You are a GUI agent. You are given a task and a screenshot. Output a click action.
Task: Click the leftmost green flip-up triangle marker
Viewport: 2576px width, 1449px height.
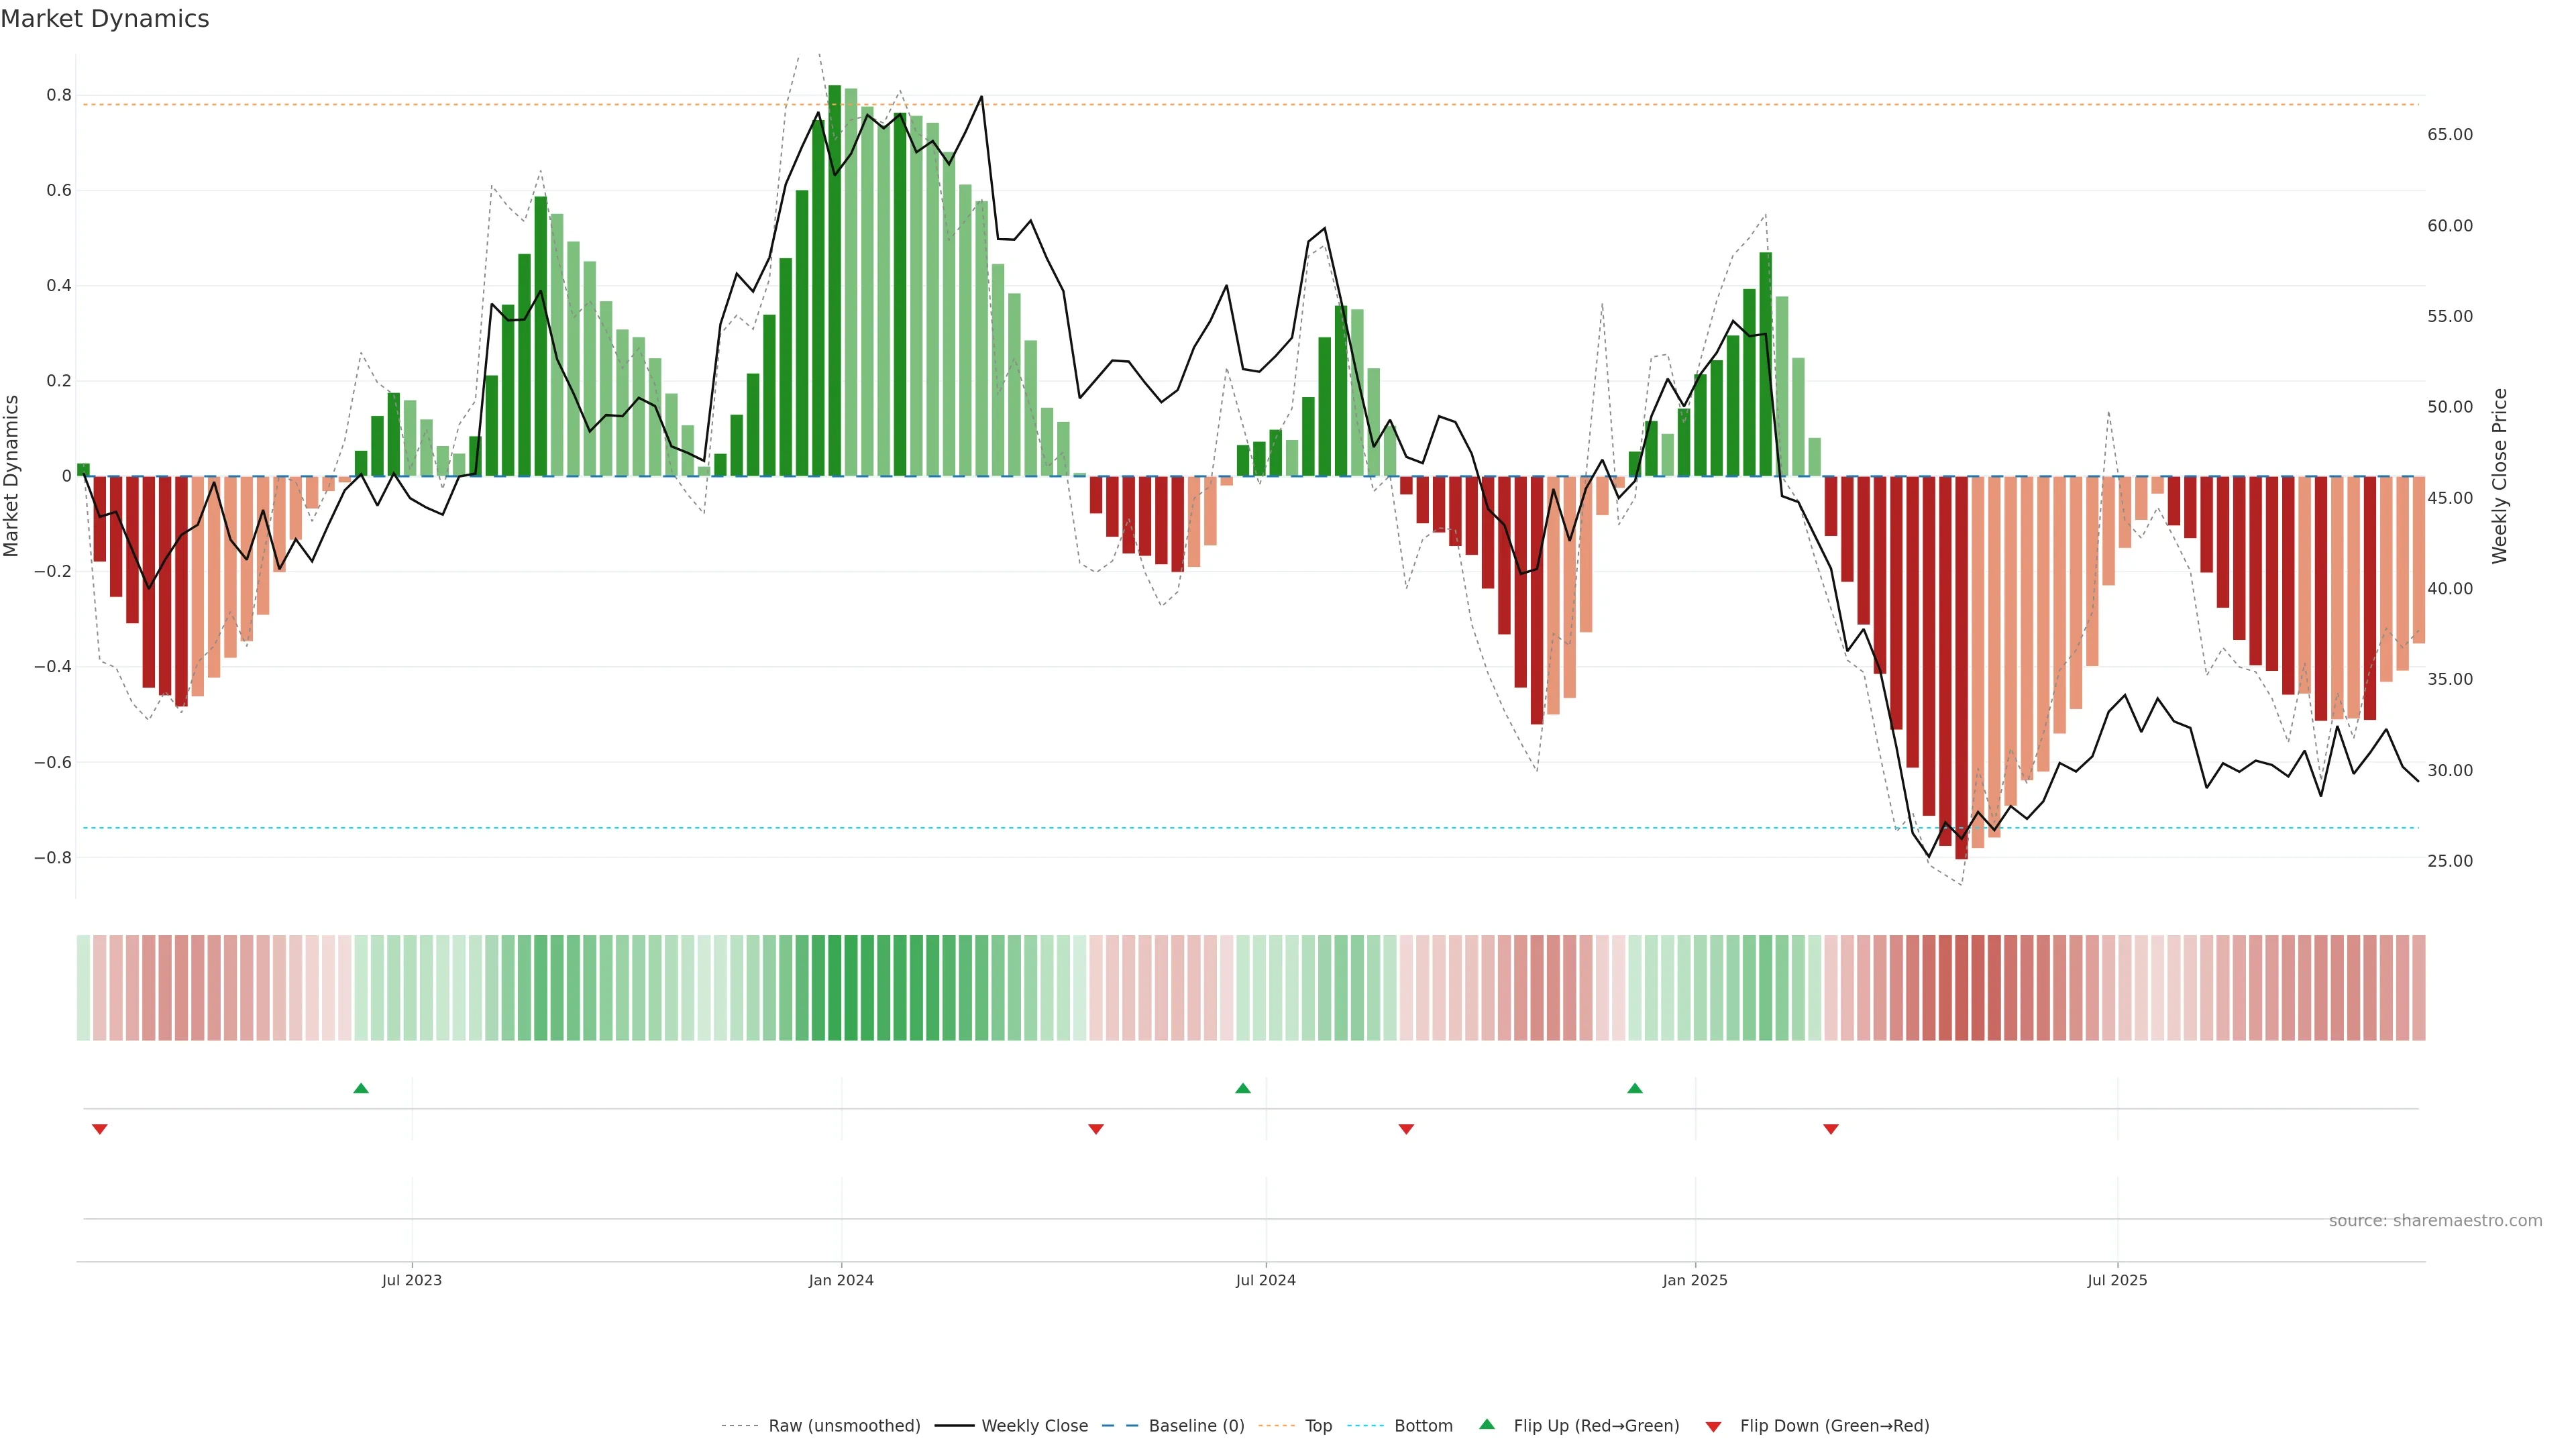(x=361, y=1088)
